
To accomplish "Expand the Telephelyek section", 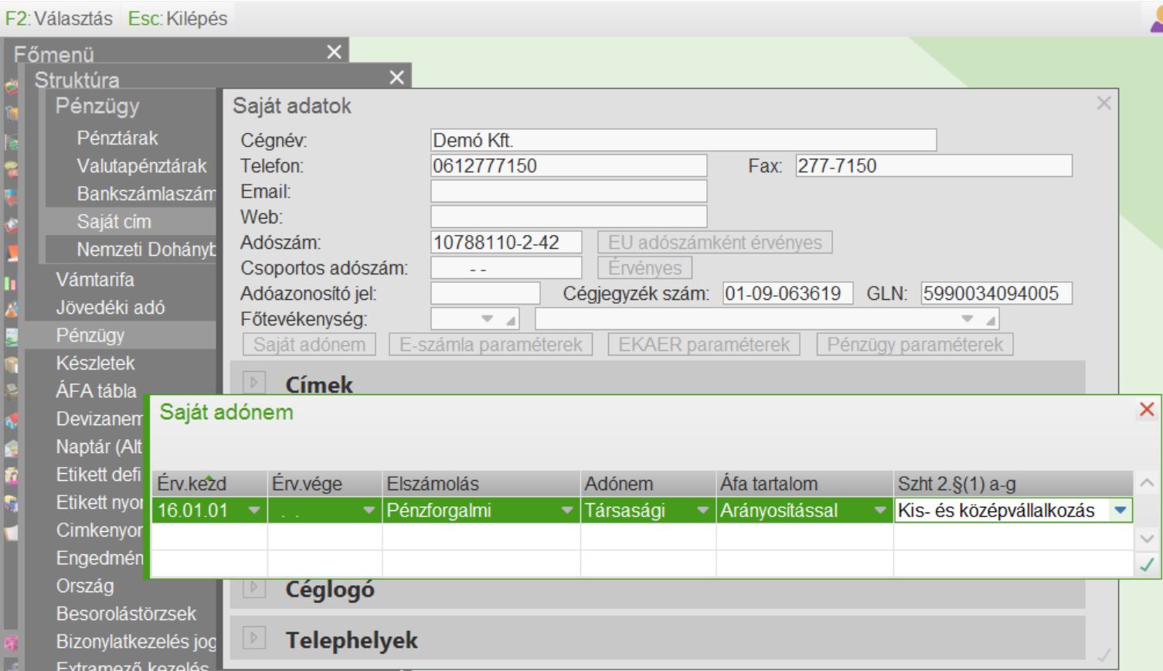I will pos(254,639).
